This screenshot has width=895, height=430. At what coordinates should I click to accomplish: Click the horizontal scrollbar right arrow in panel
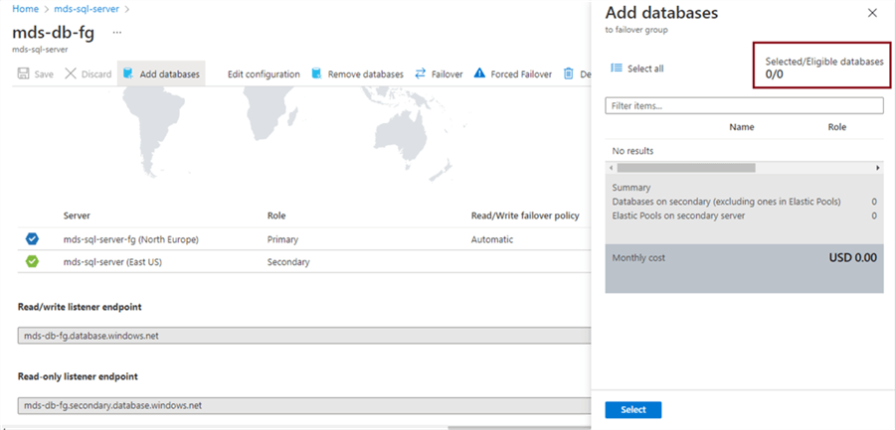tap(878, 168)
